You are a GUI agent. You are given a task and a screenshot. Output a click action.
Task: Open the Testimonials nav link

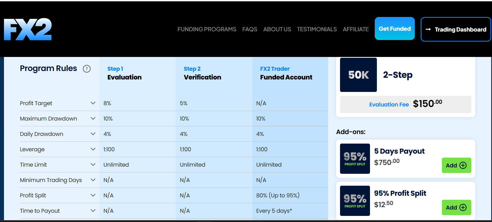(x=317, y=29)
